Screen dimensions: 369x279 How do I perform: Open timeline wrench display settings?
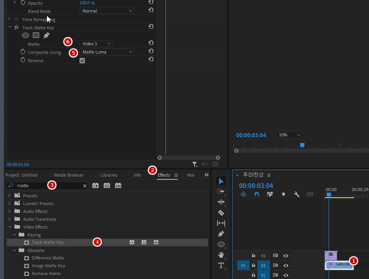pos(297,194)
